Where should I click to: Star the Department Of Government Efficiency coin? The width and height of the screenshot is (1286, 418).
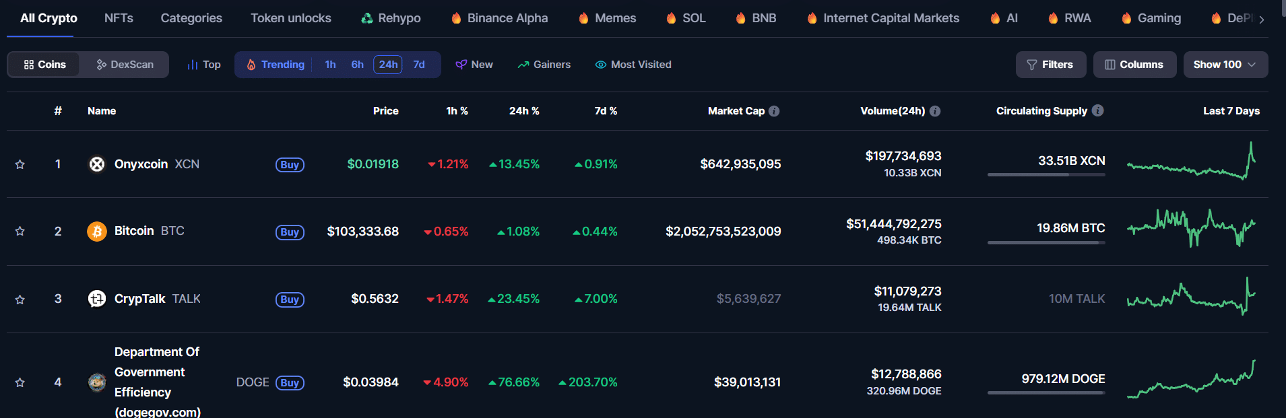20,382
